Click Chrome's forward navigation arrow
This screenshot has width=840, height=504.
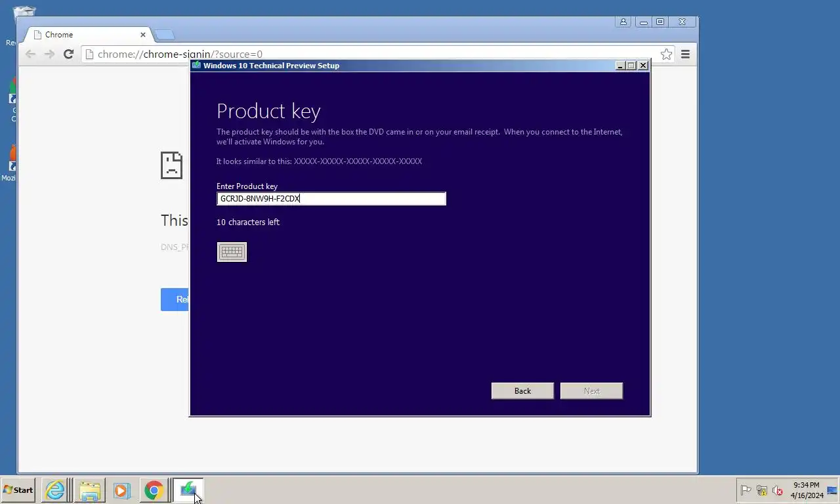49,54
